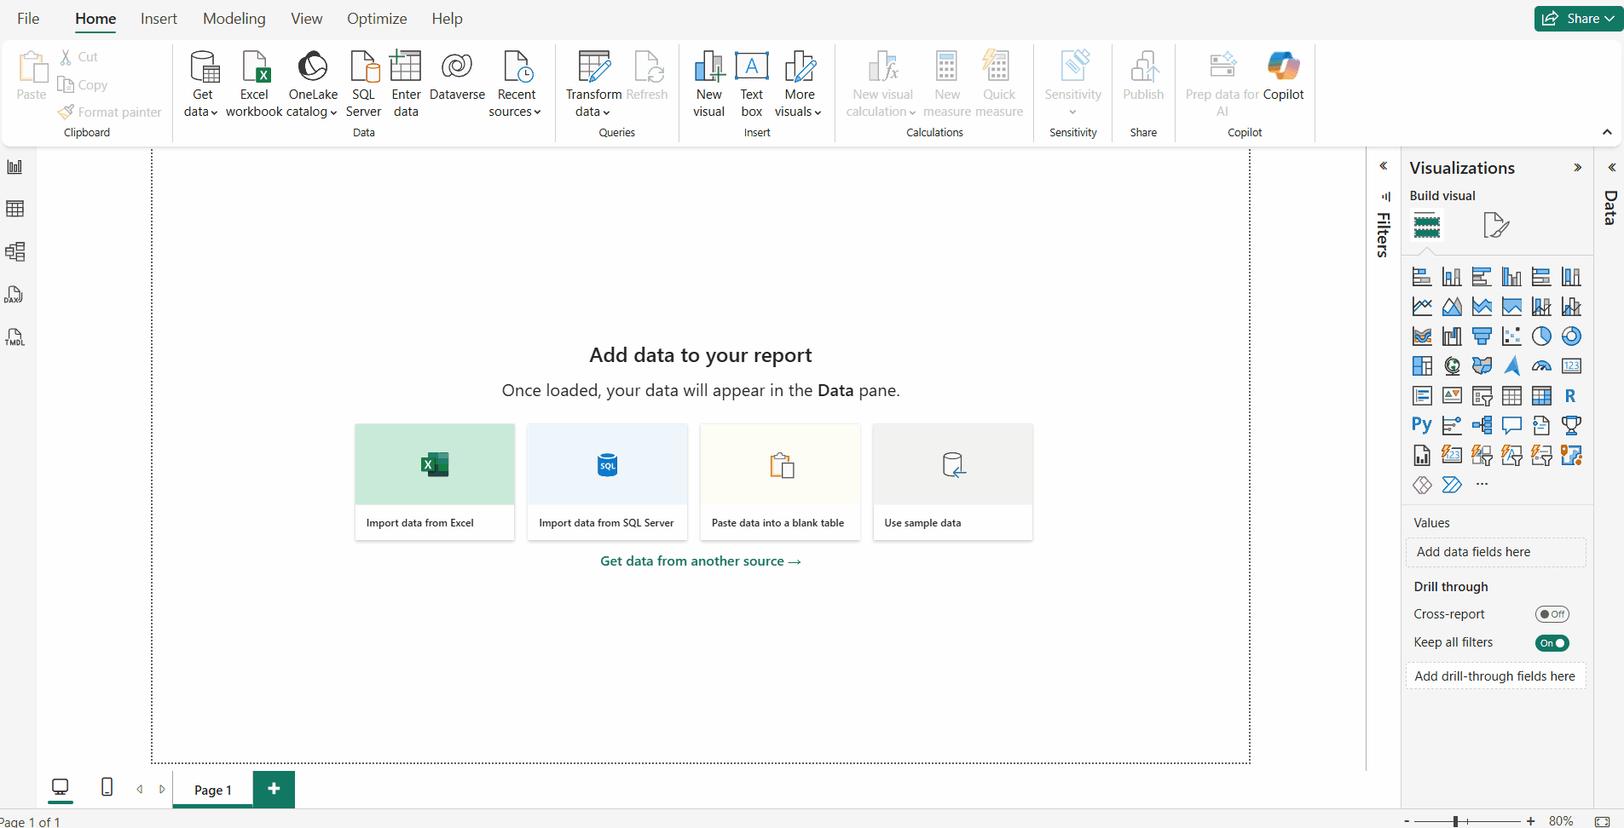Click Get data from another source link
Image resolution: width=1624 pixels, height=828 pixels.
tap(700, 561)
